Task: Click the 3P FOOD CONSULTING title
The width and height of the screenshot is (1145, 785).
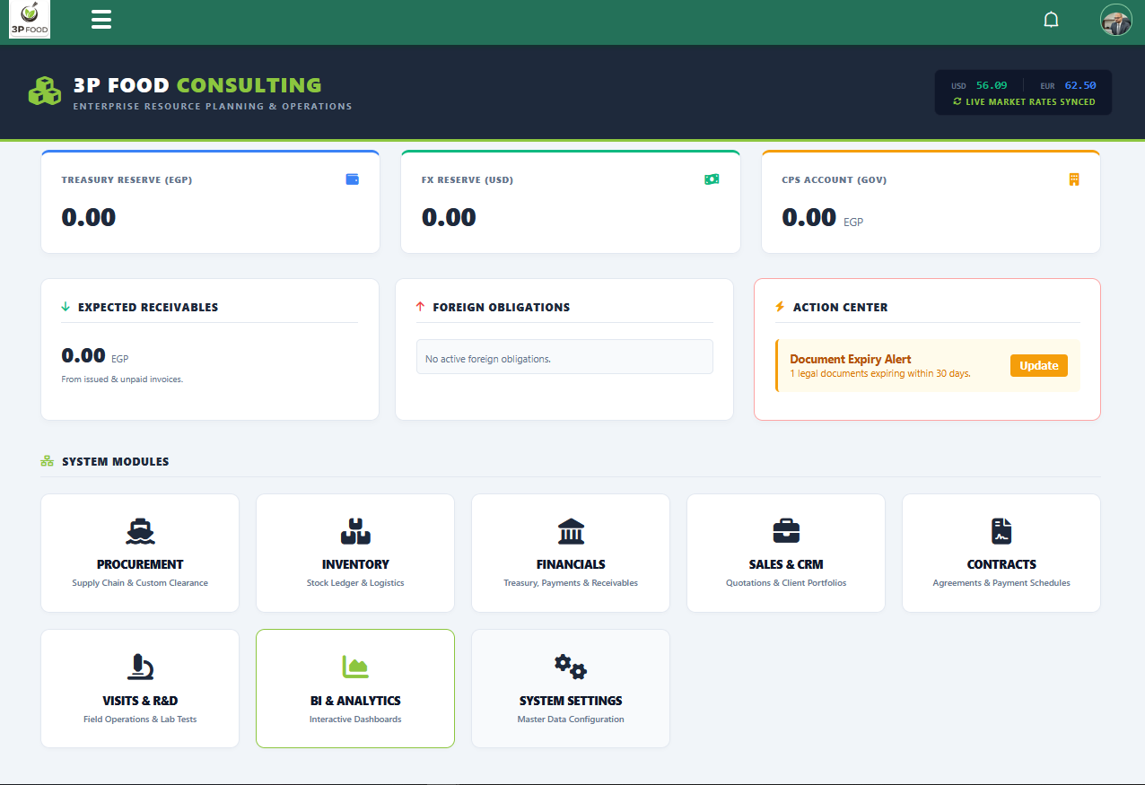Action: [197, 85]
